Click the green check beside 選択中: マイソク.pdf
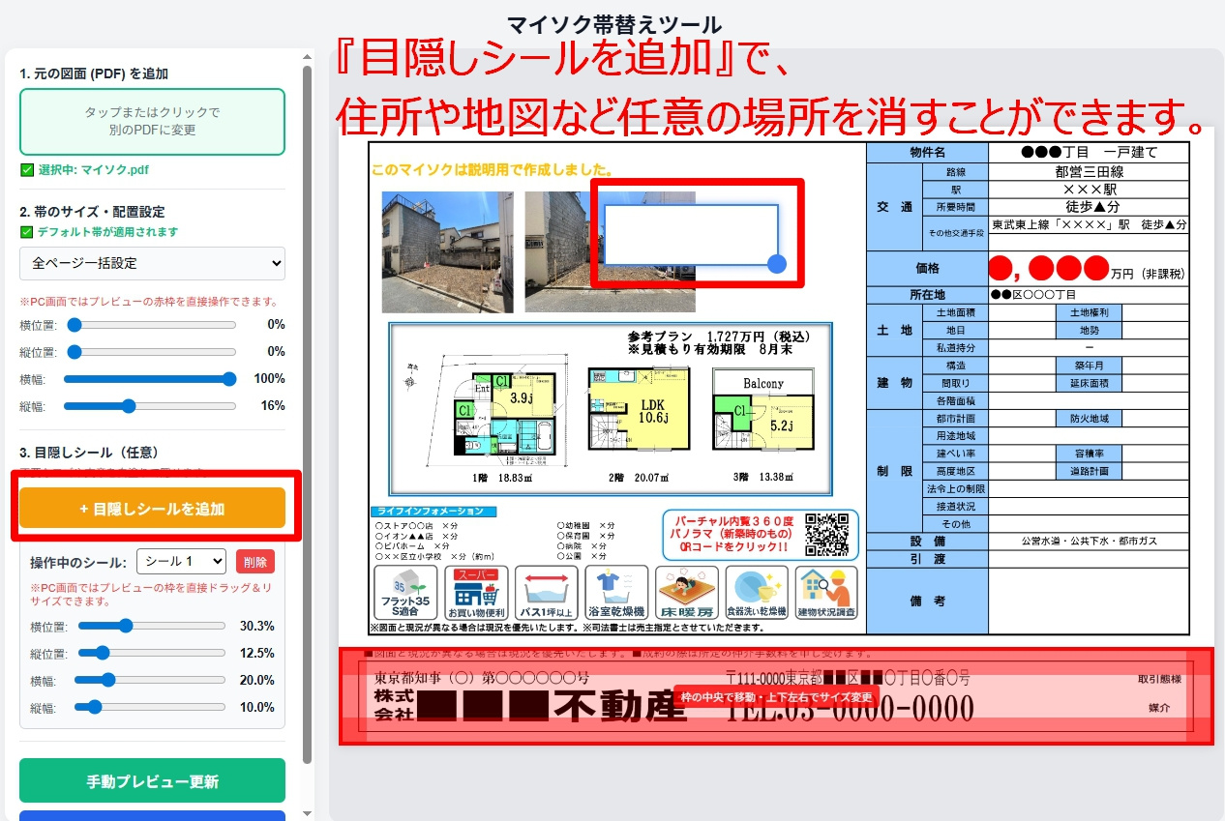Viewport: 1225px width, 821px height. 27,170
